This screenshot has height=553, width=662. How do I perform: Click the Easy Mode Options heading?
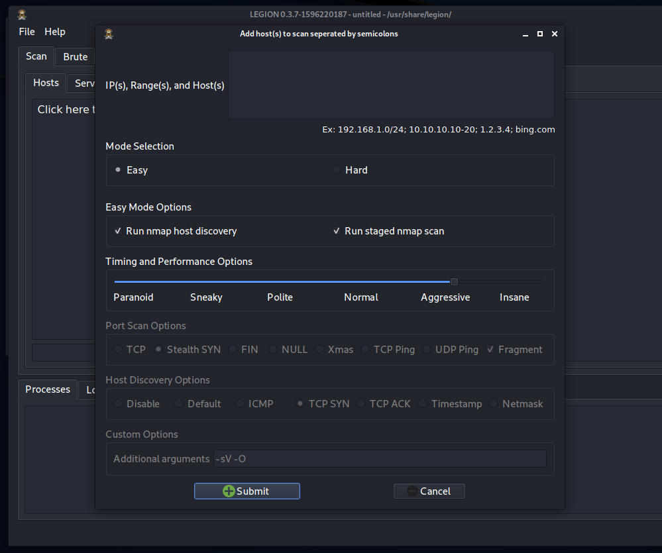[x=148, y=207]
